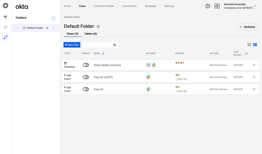Viewport: 262px width, 154px height.
Task: Click the ACTIONS column header
Action: pyautogui.click(x=151, y=53)
